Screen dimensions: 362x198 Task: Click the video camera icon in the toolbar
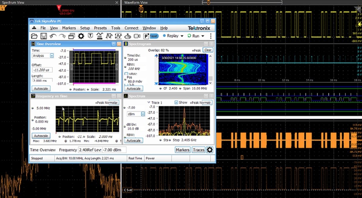[137, 36]
